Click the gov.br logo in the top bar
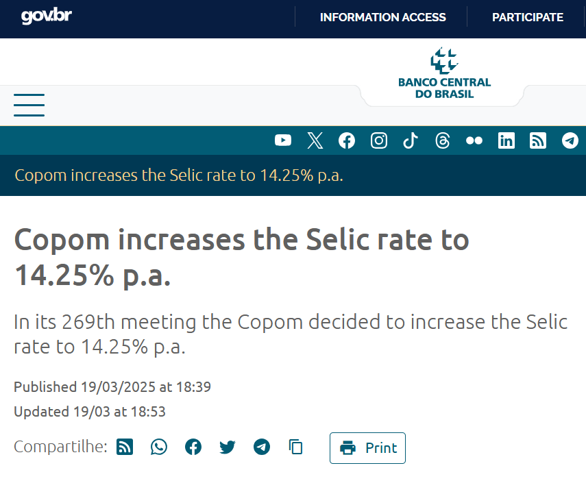Screen dimensions: 586x481 tap(45, 15)
